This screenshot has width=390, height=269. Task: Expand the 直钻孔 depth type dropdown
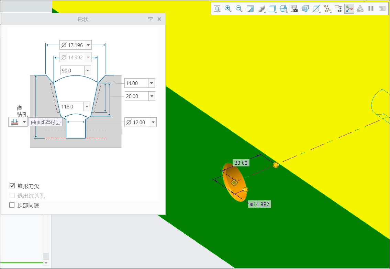coord(24,122)
